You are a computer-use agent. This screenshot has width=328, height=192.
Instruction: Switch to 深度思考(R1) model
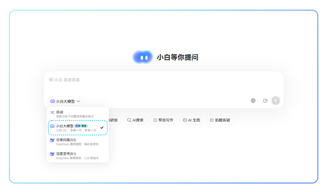[x=78, y=156]
